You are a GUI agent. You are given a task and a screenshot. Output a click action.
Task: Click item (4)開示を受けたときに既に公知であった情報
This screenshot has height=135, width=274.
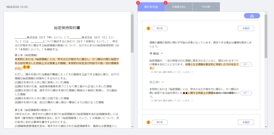pyautogui.click(x=42, y=98)
